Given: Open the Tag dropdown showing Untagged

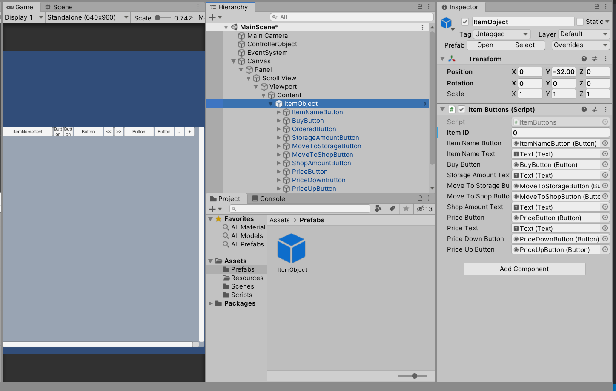Looking at the screenshot, I should point(501,34).
